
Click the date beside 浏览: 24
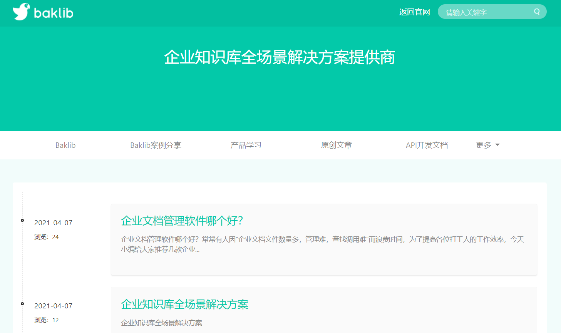[x=53, y=223]
